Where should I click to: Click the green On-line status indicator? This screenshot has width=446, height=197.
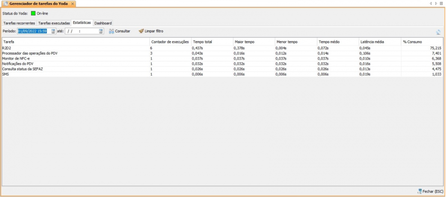(33, 13)
